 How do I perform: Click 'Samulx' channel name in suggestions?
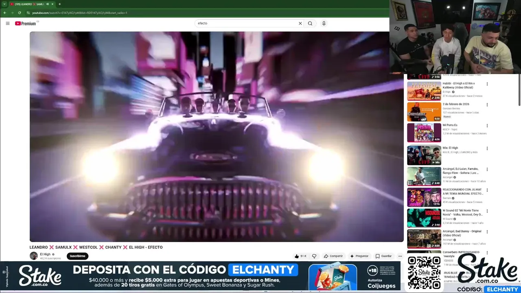pos(447,198)
